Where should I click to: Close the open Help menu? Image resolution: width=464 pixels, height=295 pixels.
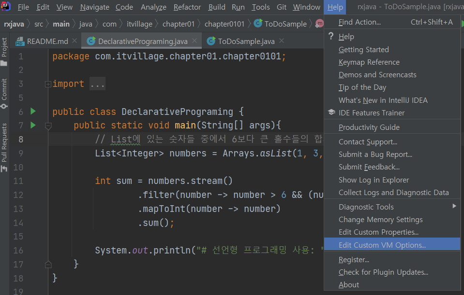pos(335,7)
